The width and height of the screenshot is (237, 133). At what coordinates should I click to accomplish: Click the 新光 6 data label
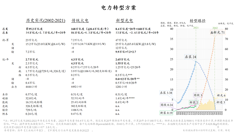pos(221,95)
